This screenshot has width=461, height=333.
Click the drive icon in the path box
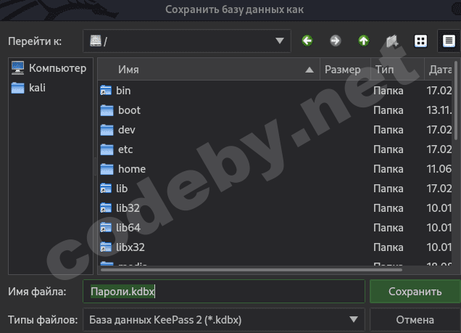click(96, 41)
